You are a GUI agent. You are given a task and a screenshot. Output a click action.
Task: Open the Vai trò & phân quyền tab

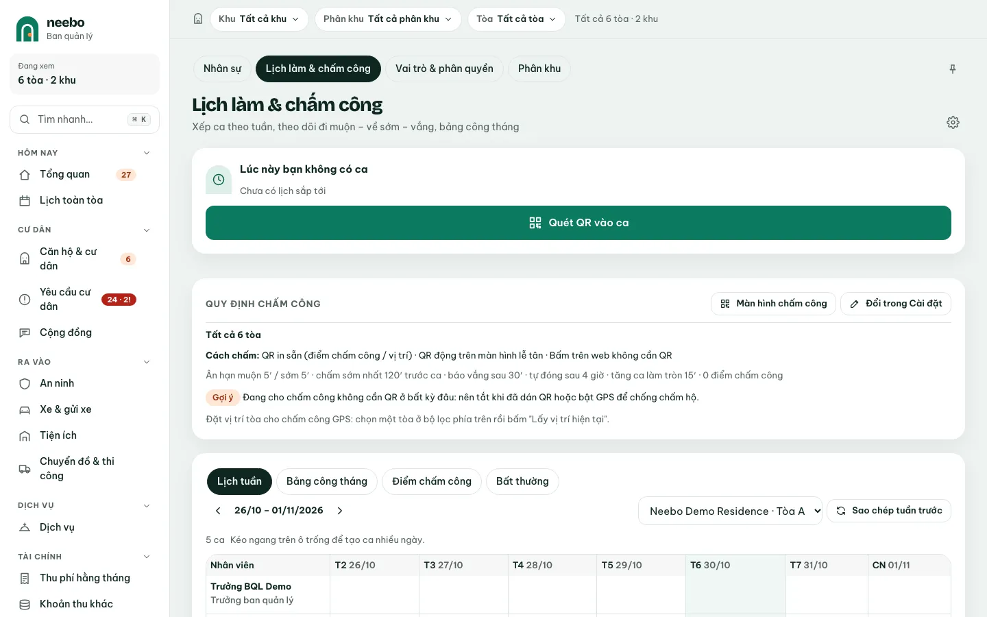tap(444, 69)
